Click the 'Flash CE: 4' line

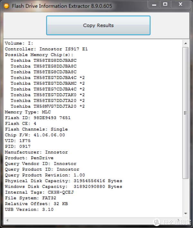21,124
